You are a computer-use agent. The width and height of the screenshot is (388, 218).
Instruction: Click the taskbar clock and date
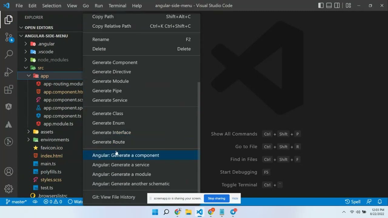pyautogui.click(x=377, y=212)
